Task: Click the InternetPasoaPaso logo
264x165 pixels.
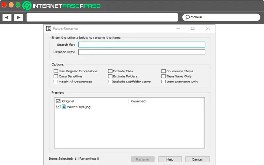Action: point(62,6)
